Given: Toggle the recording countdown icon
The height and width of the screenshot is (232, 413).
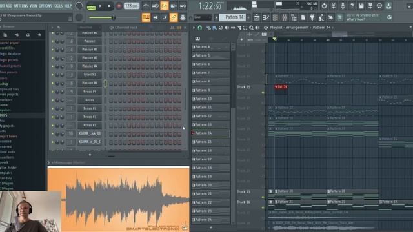Looking at the screenshot, I should 165,6.
